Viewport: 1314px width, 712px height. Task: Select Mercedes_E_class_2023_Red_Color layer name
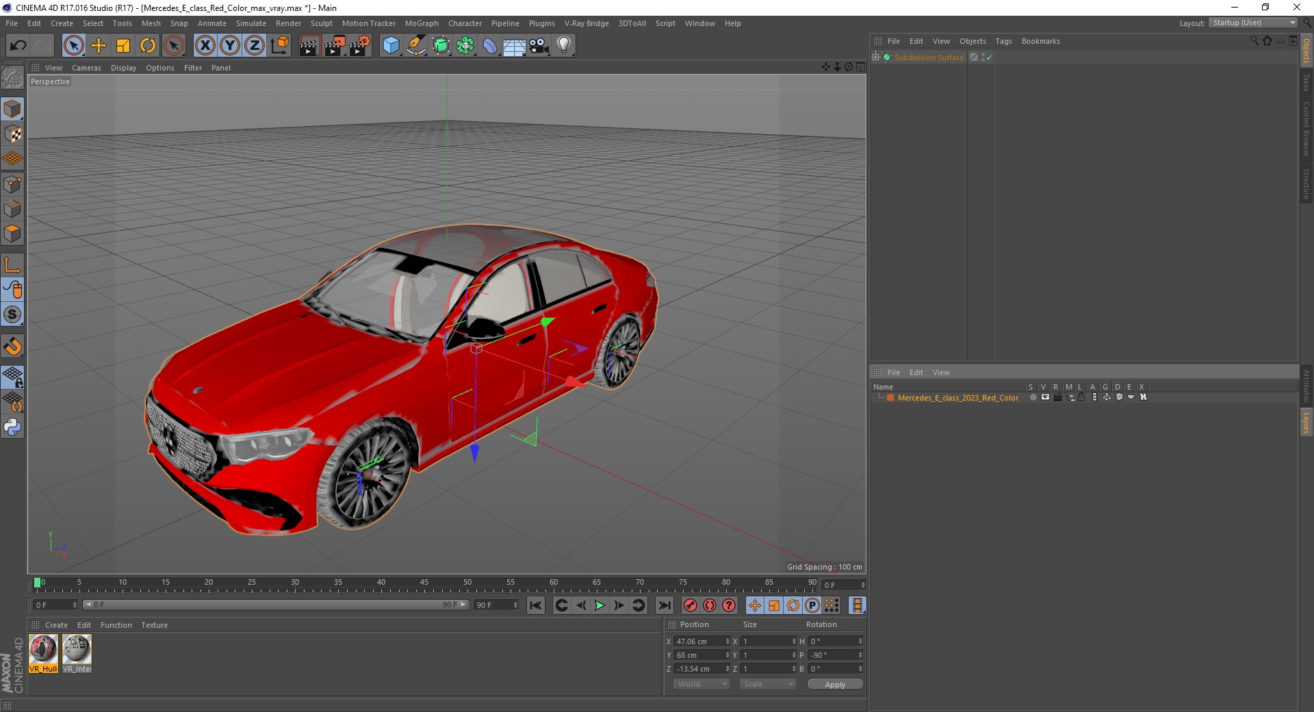click(957, 398)
